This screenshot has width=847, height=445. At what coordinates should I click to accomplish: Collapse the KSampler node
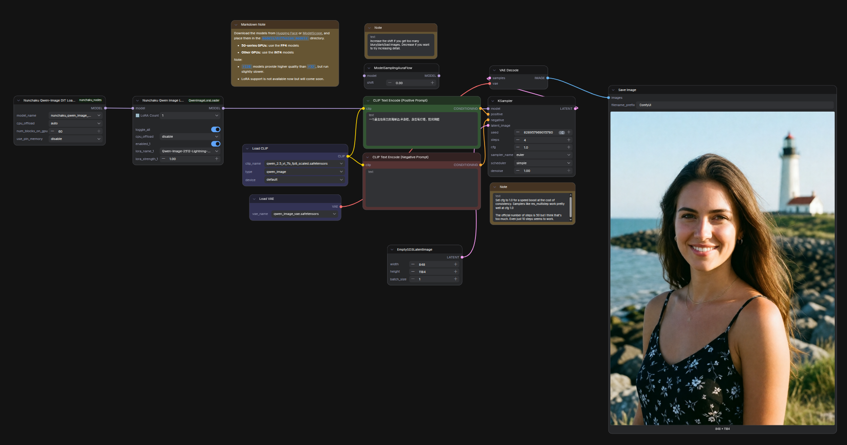[x=493, y=101]
